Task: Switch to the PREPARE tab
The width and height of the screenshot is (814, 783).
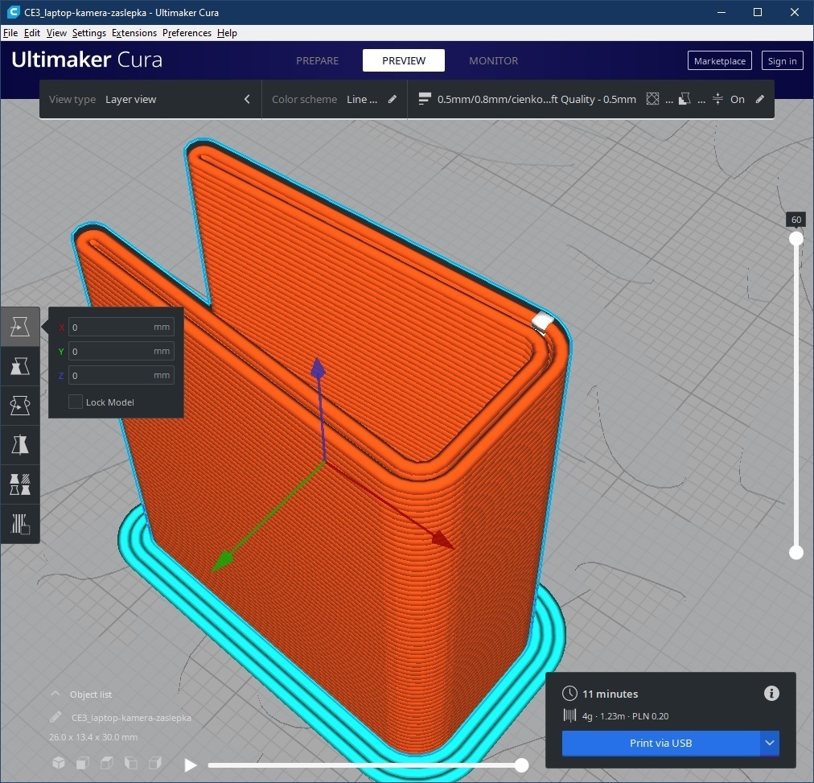Action: 317,61
